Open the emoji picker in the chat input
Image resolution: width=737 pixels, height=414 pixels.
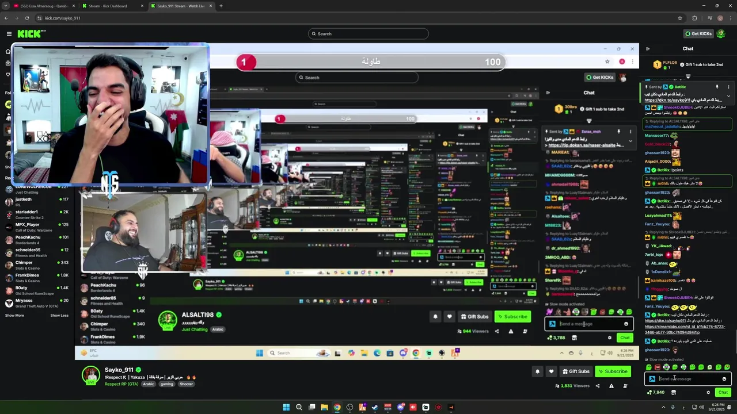pyautogui.click(x=724, y=379)
